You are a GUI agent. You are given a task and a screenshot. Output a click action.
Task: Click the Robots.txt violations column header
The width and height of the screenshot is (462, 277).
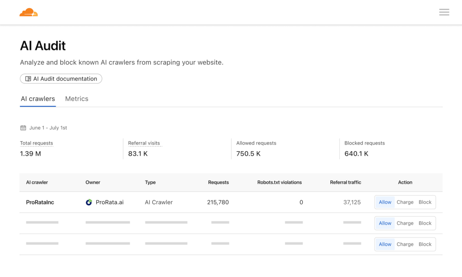point(280,182)
